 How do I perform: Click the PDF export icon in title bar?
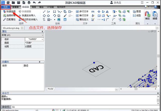(24, 3)
